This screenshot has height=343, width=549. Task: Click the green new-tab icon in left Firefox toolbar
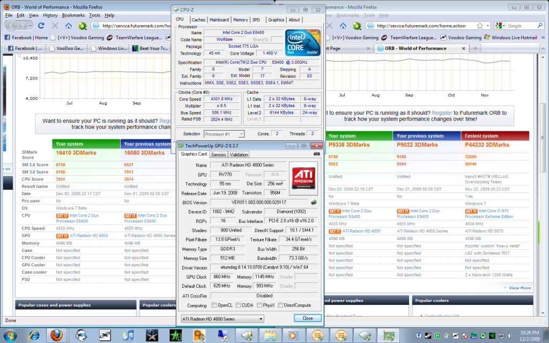[x=83, y=26]
